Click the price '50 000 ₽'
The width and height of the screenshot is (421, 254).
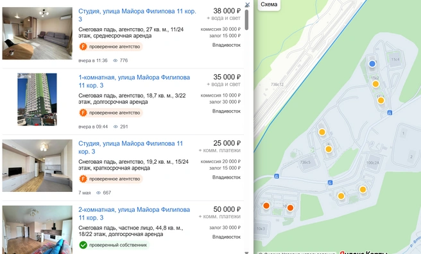click(227, 209)
